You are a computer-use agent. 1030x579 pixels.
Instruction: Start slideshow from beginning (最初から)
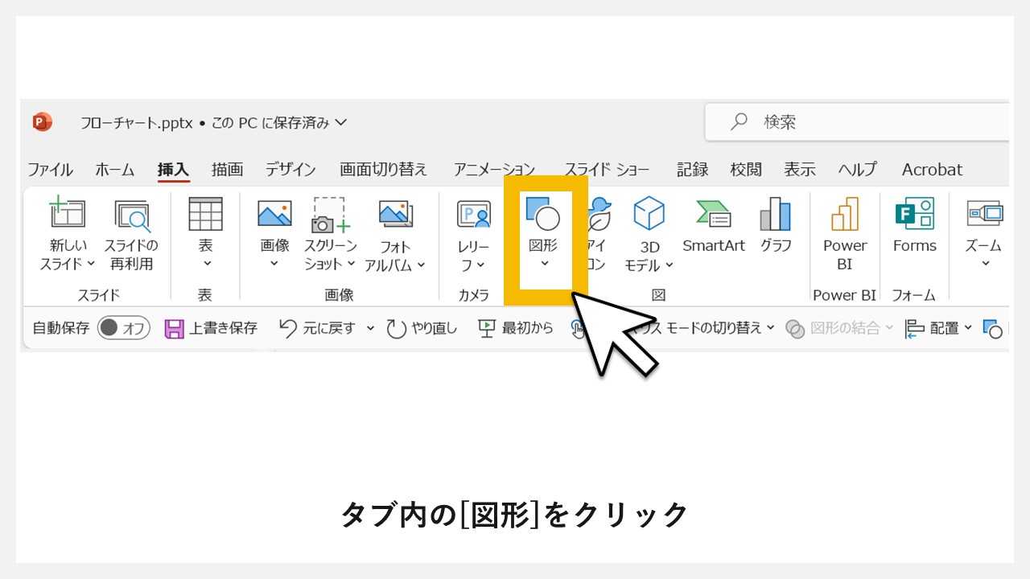tap(515, 328)
